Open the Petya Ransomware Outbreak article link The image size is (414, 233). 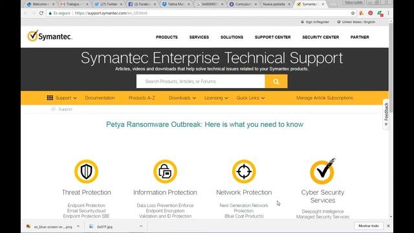click(204, 124)
